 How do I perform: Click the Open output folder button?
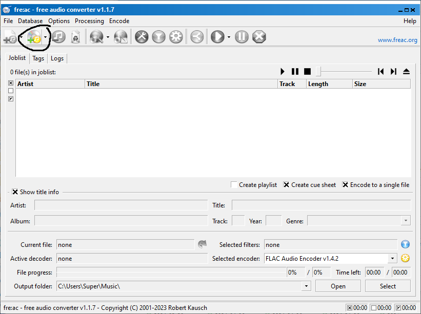tap(338, 286)
